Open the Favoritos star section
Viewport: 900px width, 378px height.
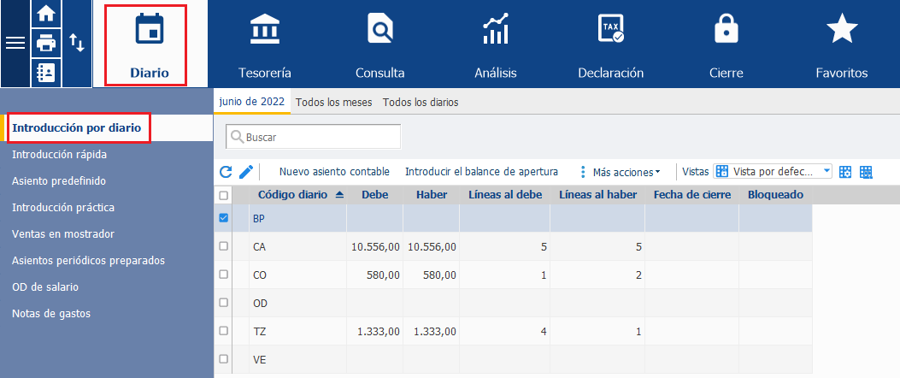pos(842,29)
